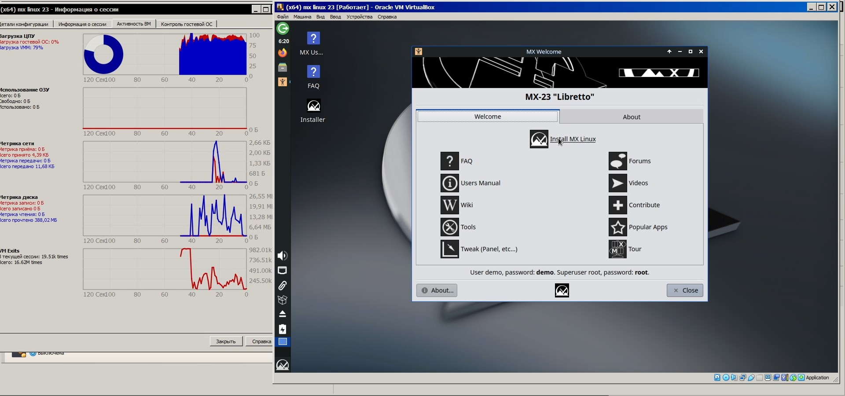Click the Videos play icon
Image resolution: width=845 pixels, height=396 pixels.
click(x=617, y=183)
